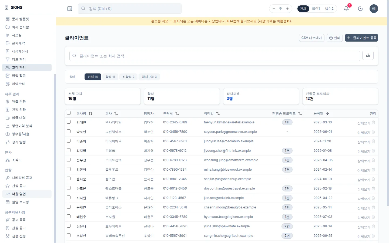This screenshot has height=243, width=389.
Task: Toggle dark mode moon icon
Action: click(360, 9)
